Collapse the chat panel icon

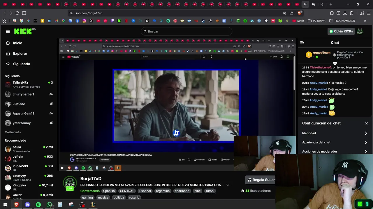click(x=302, y=43)
